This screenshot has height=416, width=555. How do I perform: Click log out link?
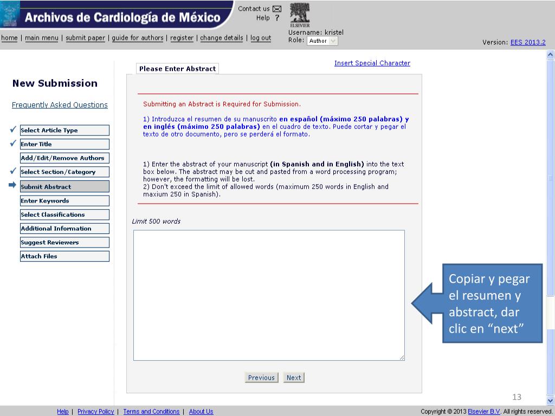click(x=261, y=38)
